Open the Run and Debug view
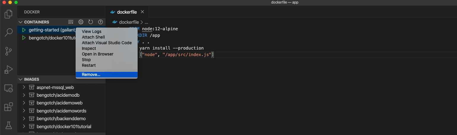The image size is (457, 135). click(9, 69)
